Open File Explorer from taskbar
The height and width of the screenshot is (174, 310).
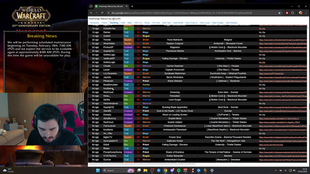145,171
